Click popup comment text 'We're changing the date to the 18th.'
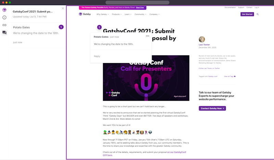 [x=114, y=44]
